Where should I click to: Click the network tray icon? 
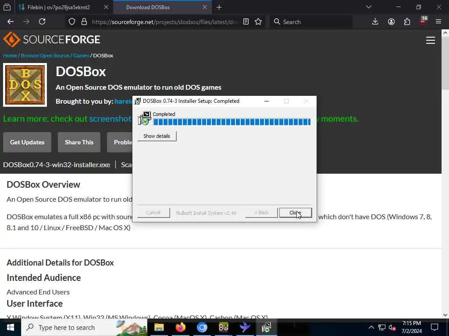382,327
